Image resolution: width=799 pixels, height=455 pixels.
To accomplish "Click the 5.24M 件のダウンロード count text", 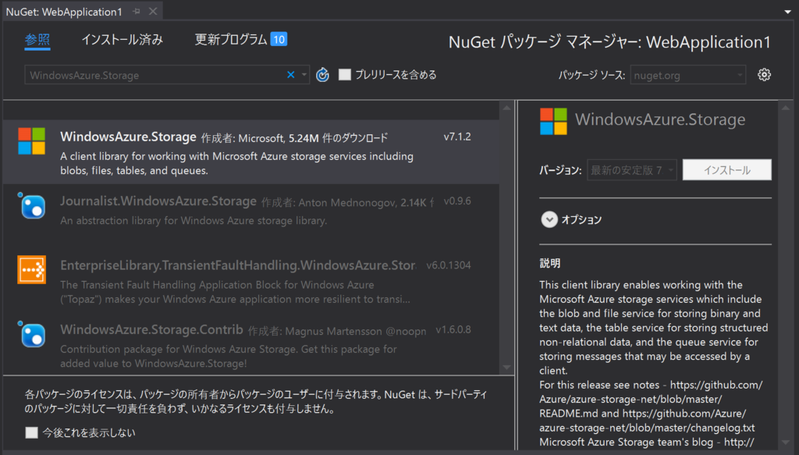I will [x=338, y=137].
